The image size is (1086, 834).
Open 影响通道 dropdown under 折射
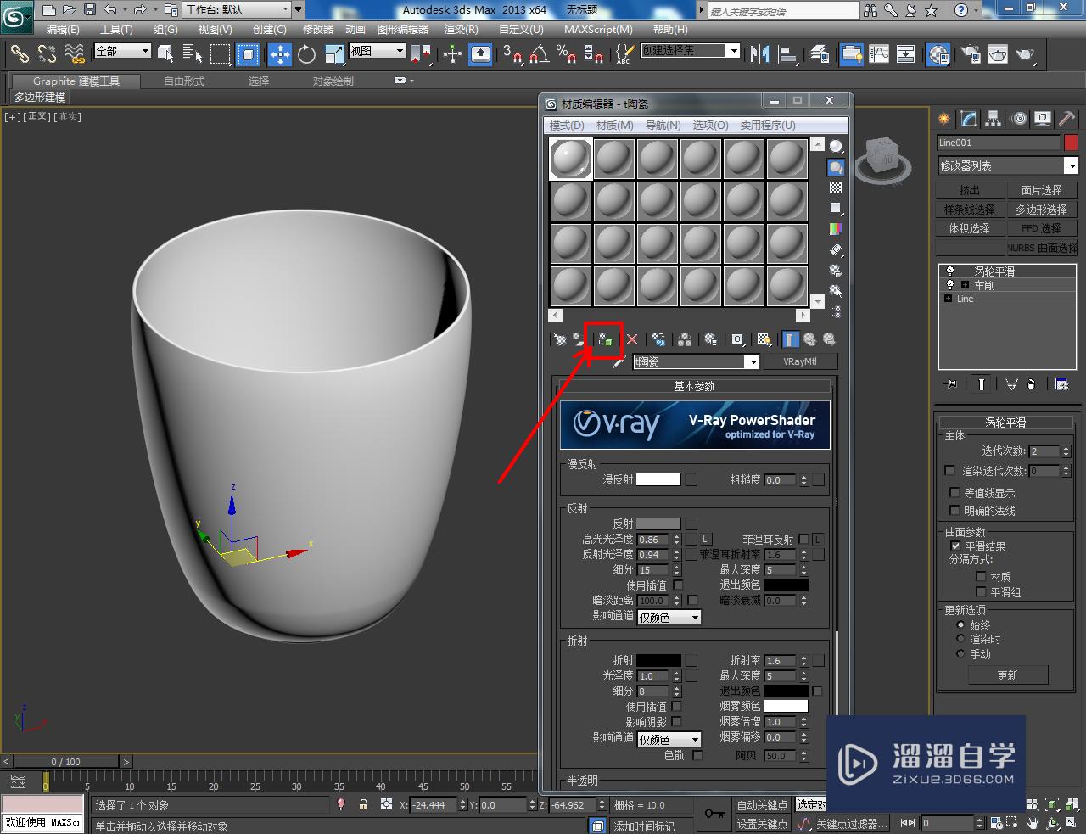pos(669,740)
